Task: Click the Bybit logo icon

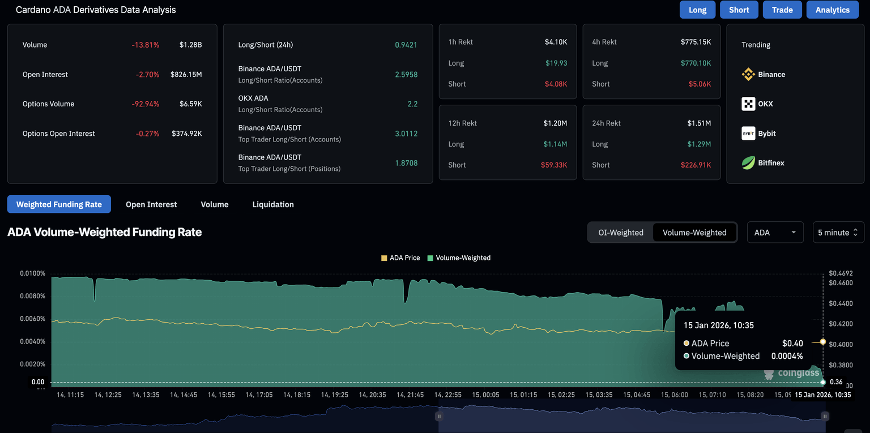Action: (x=748, y=134)
